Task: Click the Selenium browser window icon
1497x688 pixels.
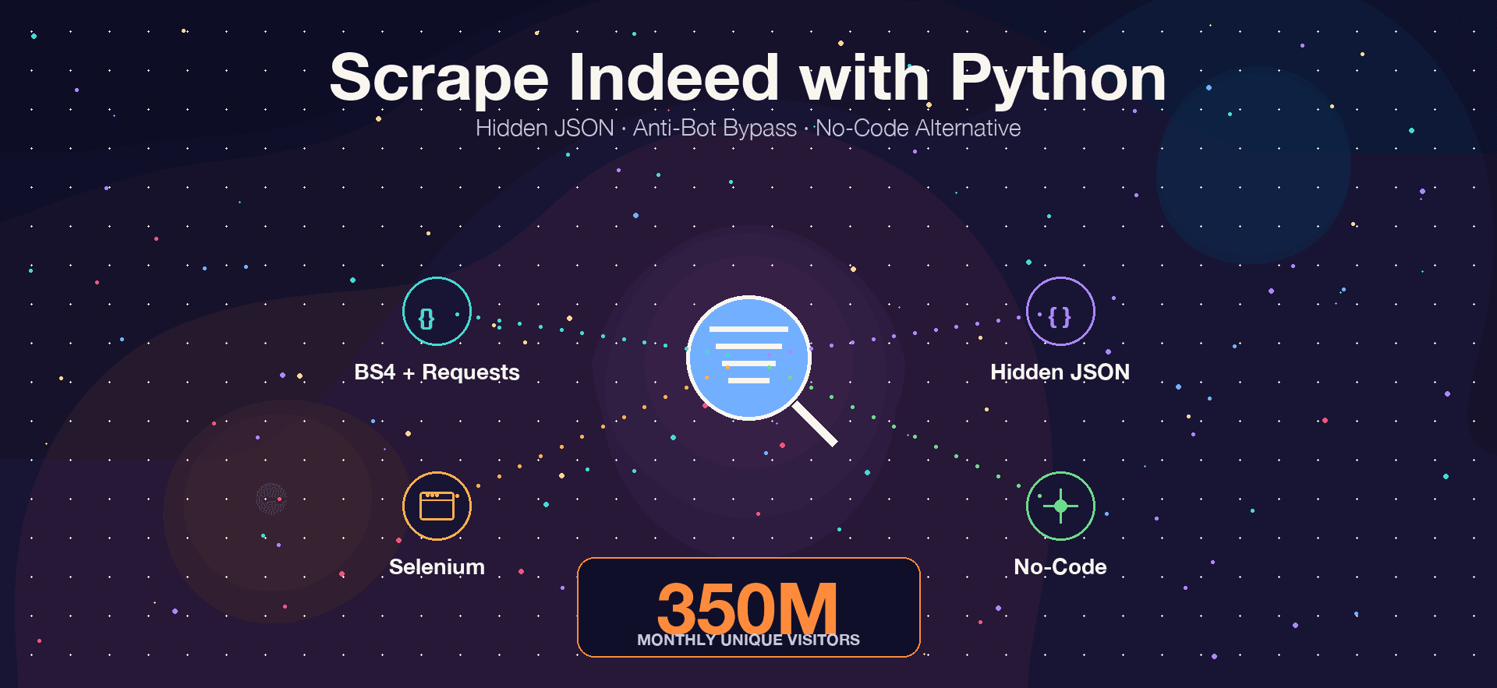Action: [x=437, y=506]
